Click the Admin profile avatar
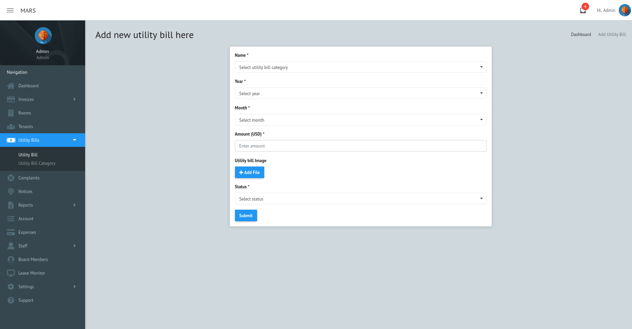632x329 pixels. click(x=625, y=10)
